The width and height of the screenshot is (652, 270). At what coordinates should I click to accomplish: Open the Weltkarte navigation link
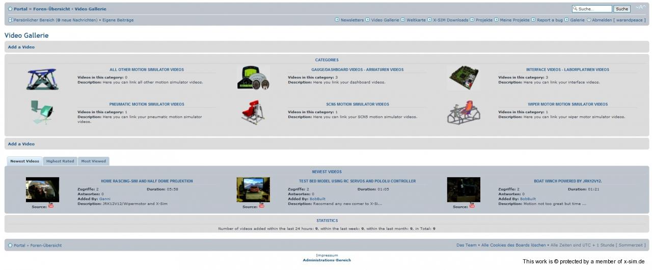click(x=416, y=20)
